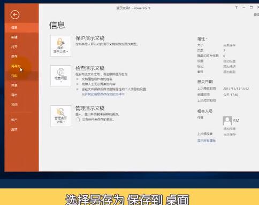Click 添加标题 field next to 标题
This screenshot has height=205, width=259.
(x=230, y=61)
